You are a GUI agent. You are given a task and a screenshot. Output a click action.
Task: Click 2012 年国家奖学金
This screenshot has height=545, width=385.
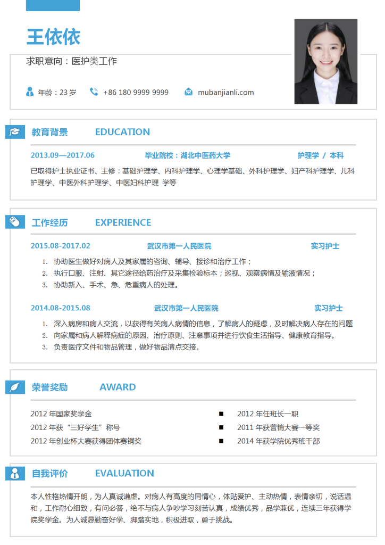coord(61,414)
